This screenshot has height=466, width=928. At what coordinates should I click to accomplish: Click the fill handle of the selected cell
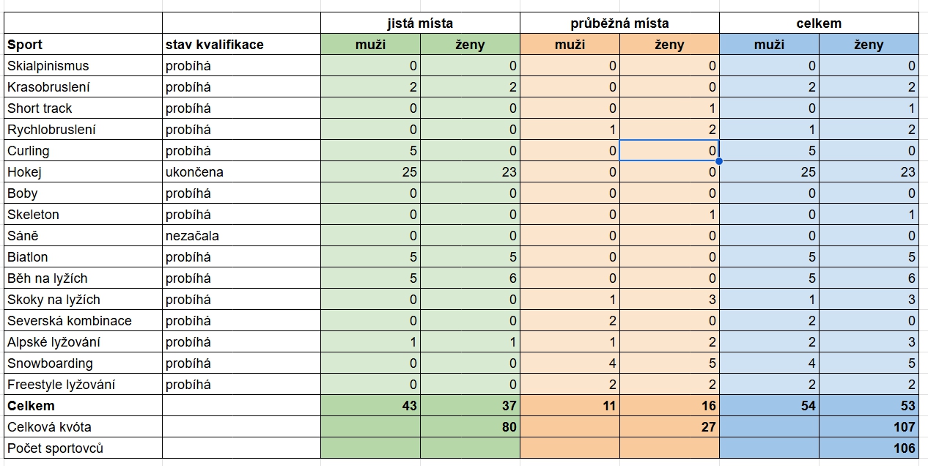click(x=719, y=161)
